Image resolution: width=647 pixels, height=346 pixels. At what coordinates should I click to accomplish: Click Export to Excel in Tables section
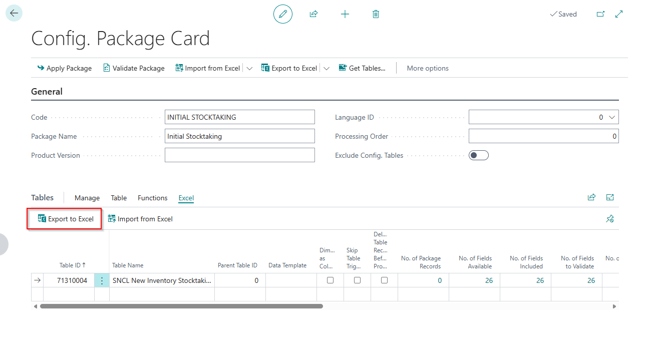click(x=66, y=219)
